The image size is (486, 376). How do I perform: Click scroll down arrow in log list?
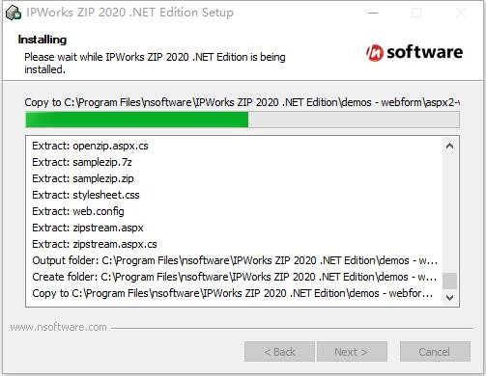(x=449, y=298)
